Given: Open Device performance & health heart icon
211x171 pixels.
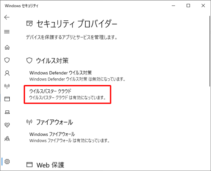Looking at the screenshot, I should tap(7, 125).
